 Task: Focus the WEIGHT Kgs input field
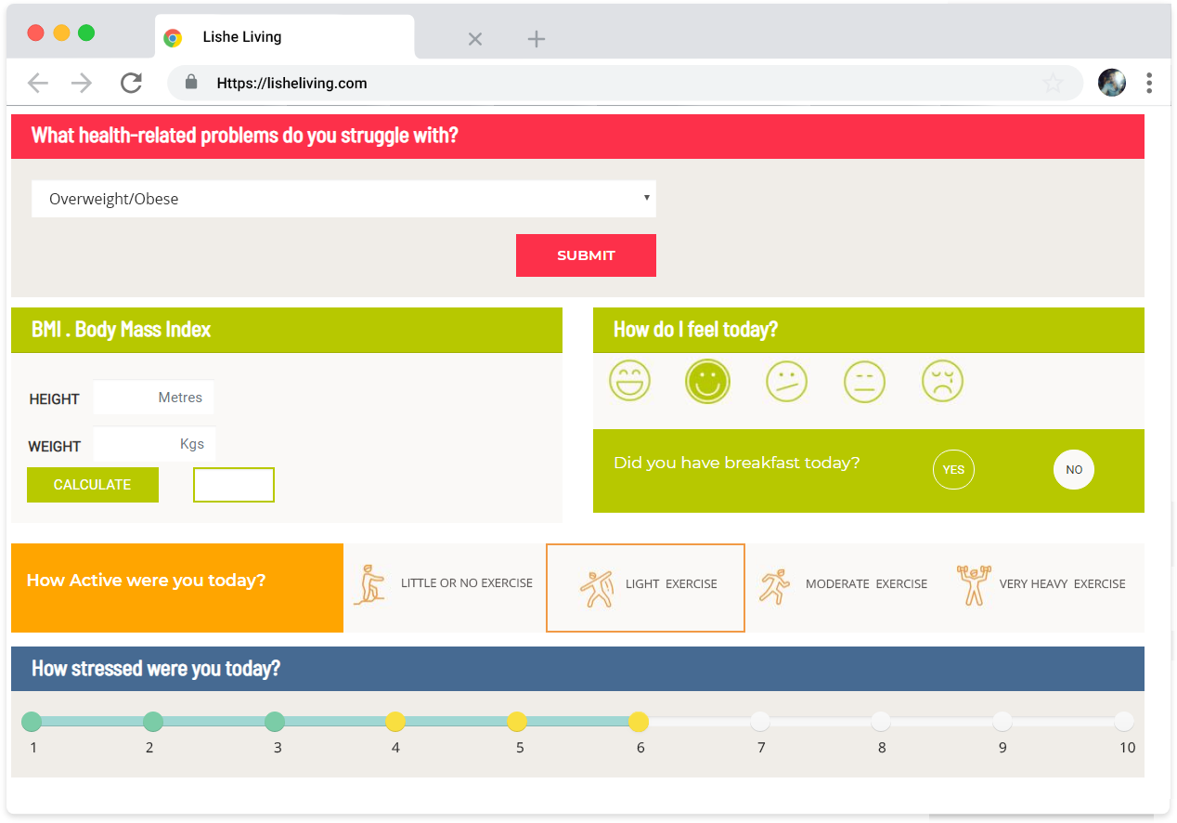(x=155, y=444)
